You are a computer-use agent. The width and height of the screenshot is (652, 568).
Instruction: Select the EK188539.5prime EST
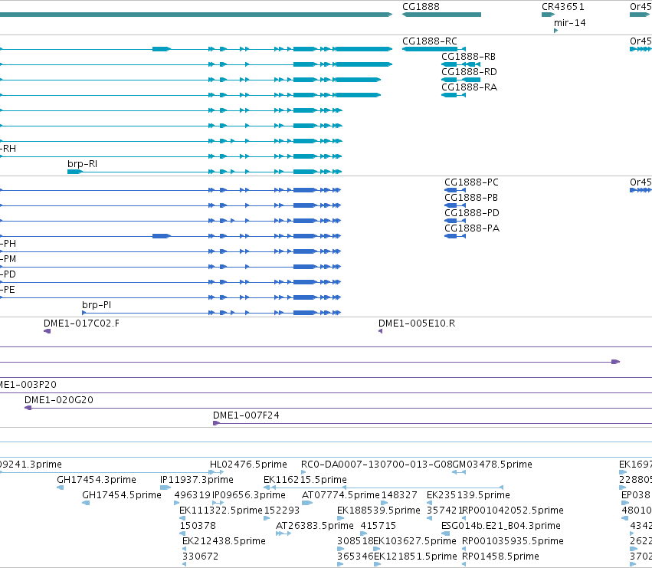coord(340,518)
